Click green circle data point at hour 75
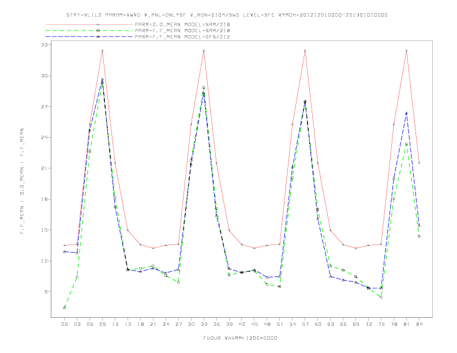 tap(381, 298)
